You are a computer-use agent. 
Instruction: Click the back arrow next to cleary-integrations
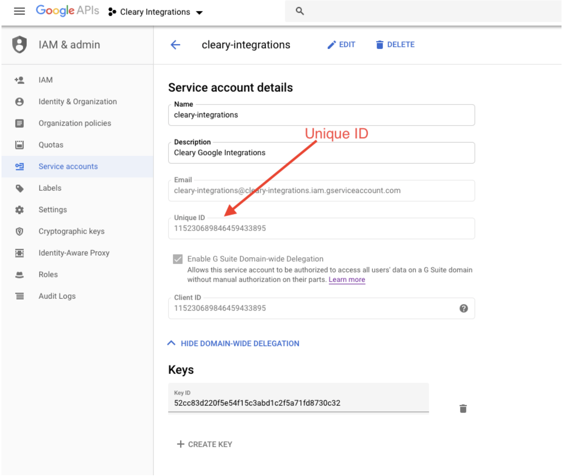(x=175, y=45)
